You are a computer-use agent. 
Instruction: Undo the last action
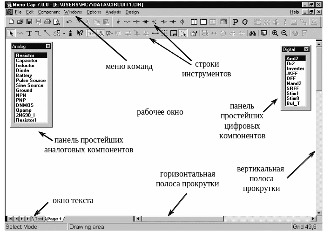click(69, 21)
